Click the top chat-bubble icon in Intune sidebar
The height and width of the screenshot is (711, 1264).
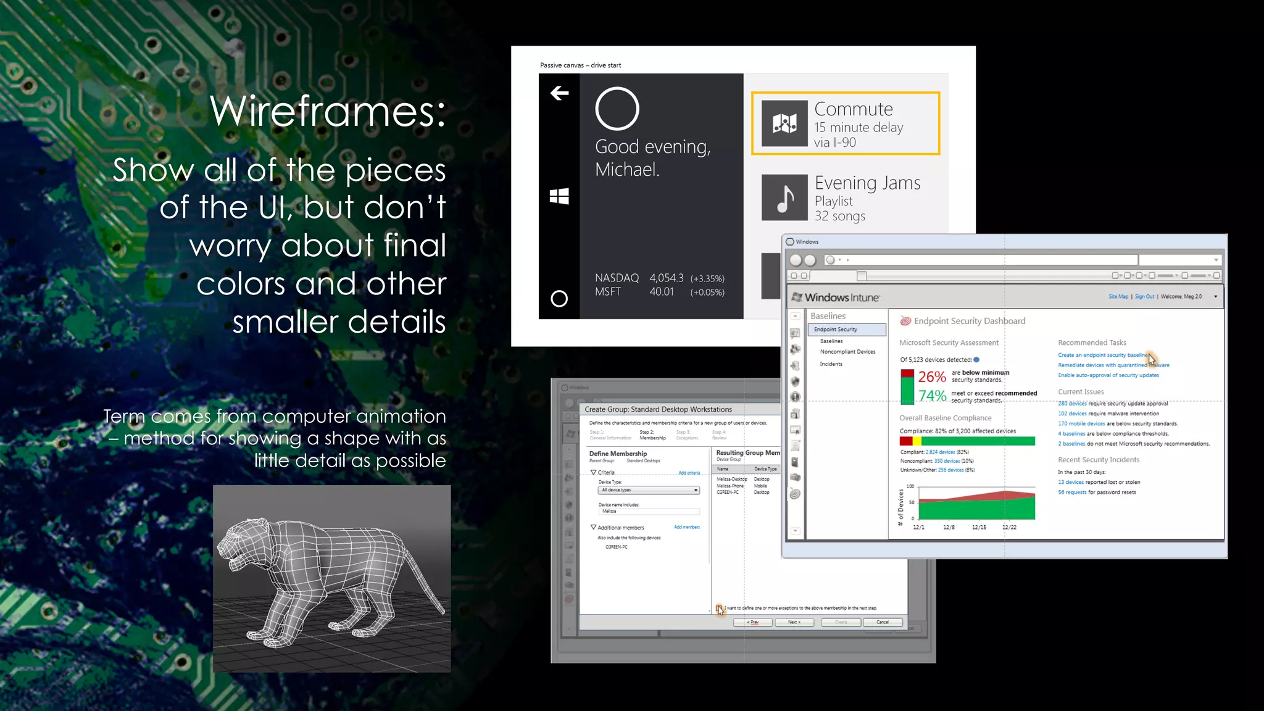[796, 333]
